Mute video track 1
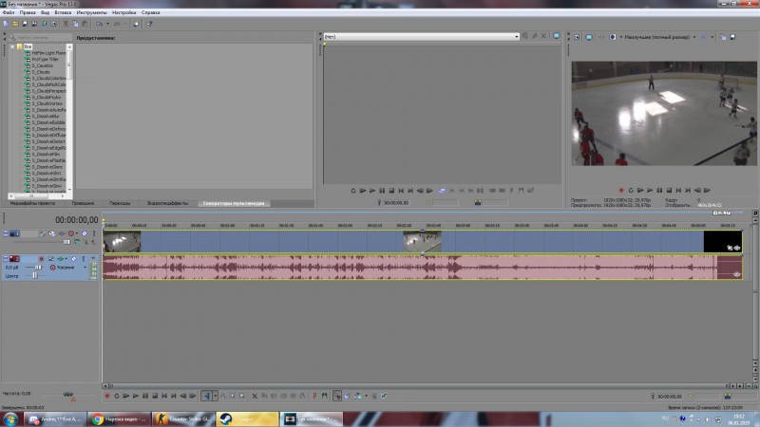760x427 pixels. pos(85,233)
